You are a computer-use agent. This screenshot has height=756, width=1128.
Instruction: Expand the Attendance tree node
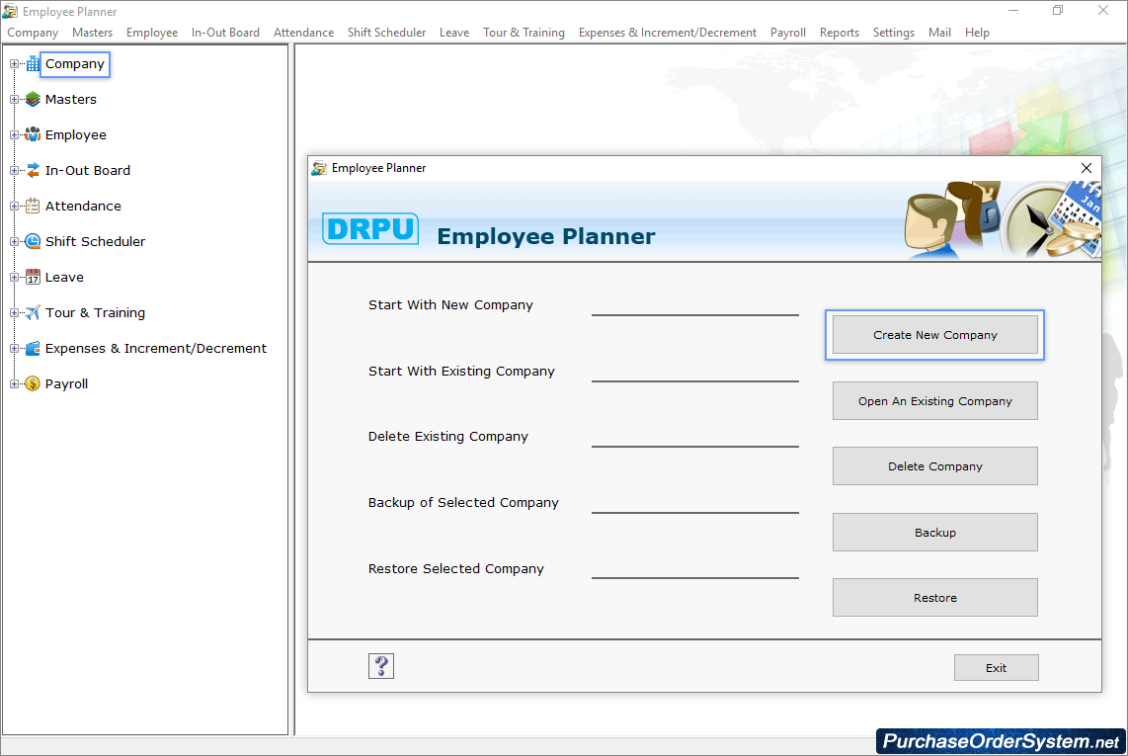tap(15, 206)
